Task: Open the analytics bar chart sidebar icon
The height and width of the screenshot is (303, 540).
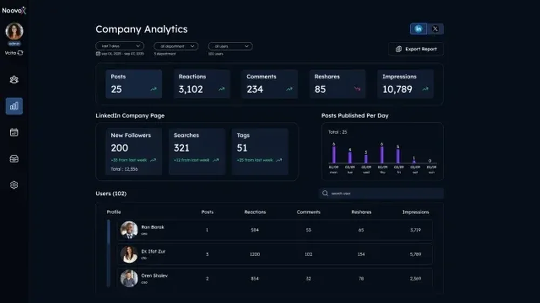Action: click(14, 106)
